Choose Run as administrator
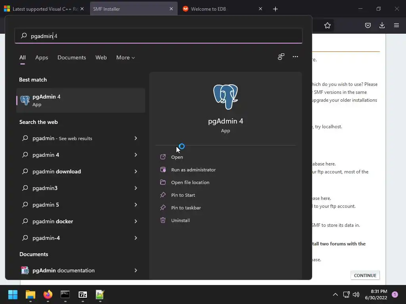The image size is (406, 304). click(x=193, y=169)
